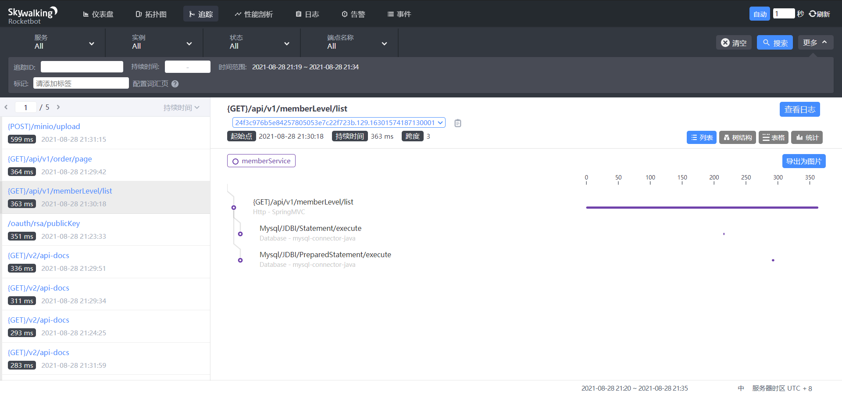Collapse the 更多 filter panel
842x395 pixels.
(815, 43)
